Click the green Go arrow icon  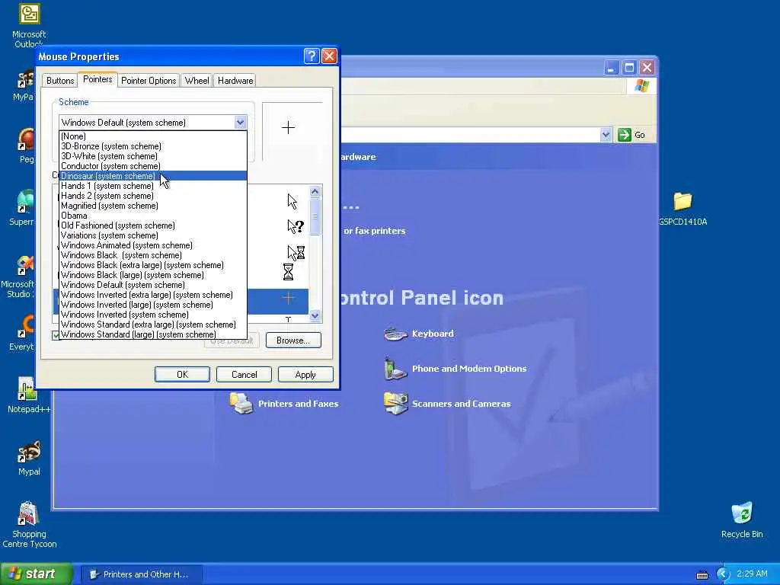tap(625, 135)
